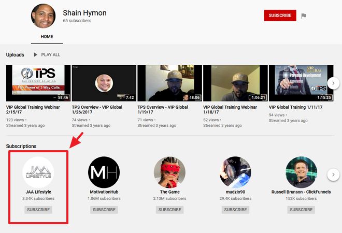Click the title TPS Overview - VIP Global 1/26/2017
This screenshot has width=342, height=233.
click(97, 110)
